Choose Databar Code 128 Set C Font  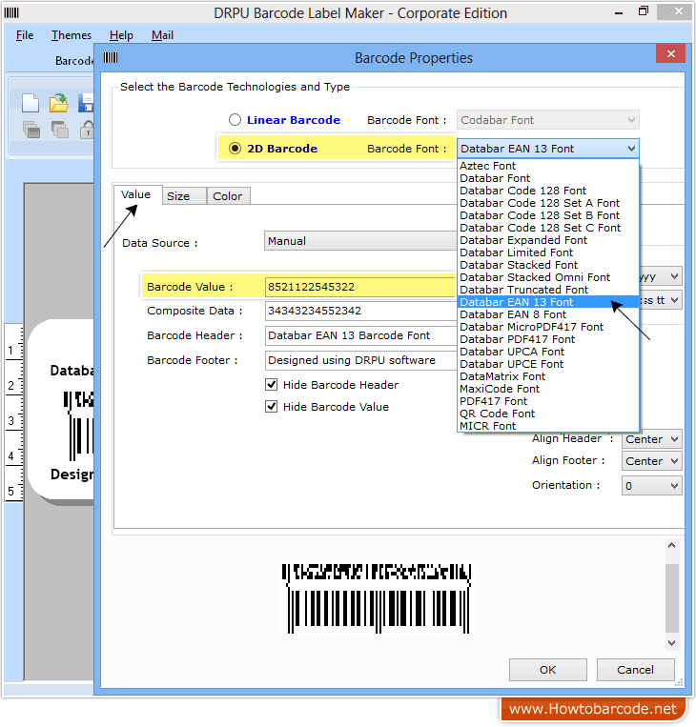pyautogui.click(x=548, y=228)
